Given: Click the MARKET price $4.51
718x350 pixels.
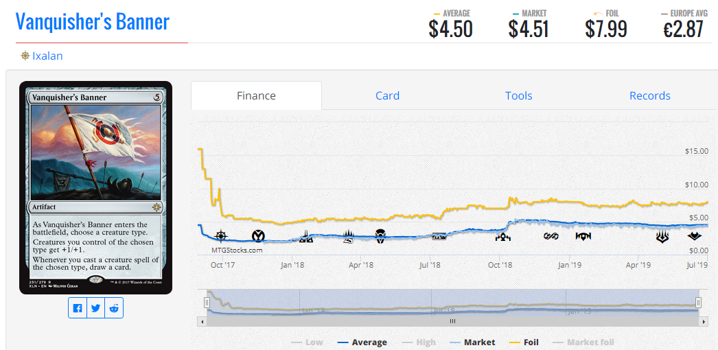Looking at the screenshot, I should [x=529, y=30].
